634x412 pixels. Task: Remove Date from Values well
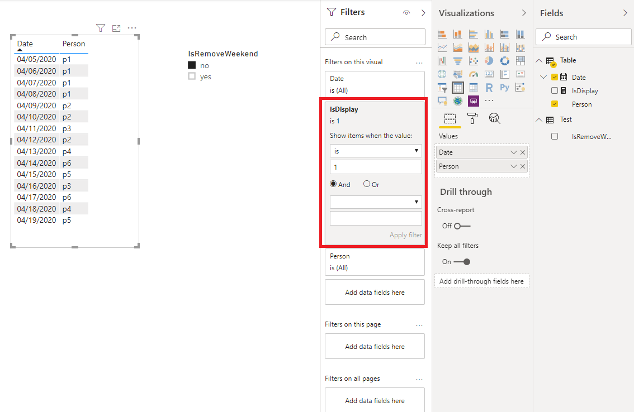523,152
